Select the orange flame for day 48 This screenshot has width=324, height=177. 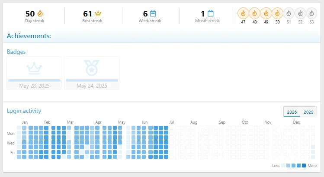tap(254, 13)
